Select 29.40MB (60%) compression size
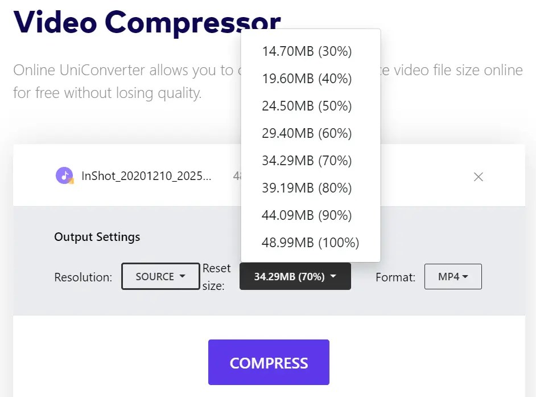 (307, 133)
